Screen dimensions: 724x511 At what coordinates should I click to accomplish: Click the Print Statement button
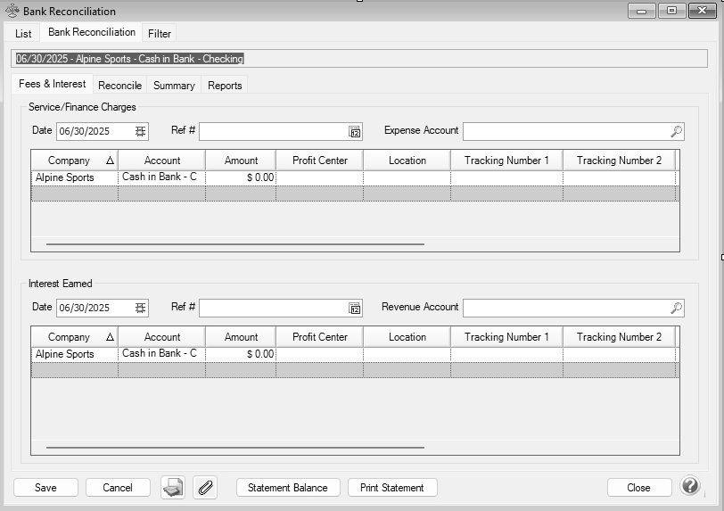[392, 488]
